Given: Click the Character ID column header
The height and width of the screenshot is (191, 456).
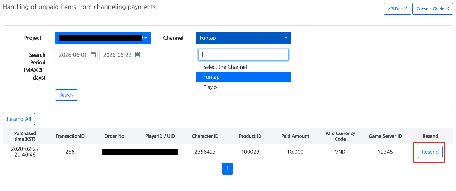Looking at the screenshot, I should 205,136.
